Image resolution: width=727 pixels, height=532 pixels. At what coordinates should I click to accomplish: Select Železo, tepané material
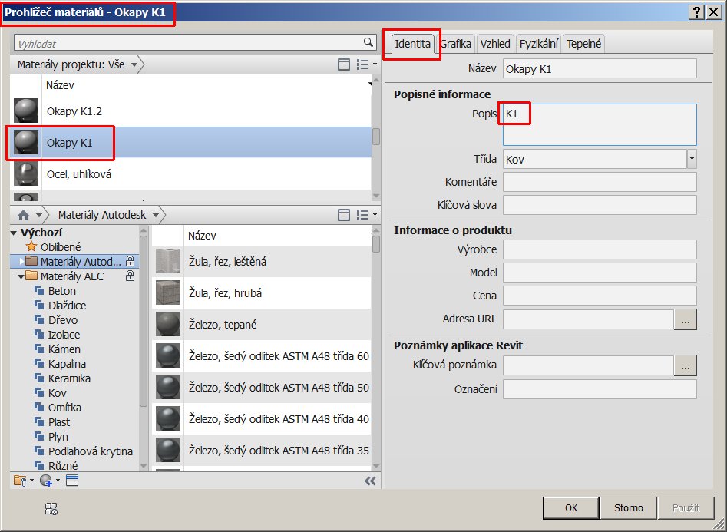[x=262, y=325]
